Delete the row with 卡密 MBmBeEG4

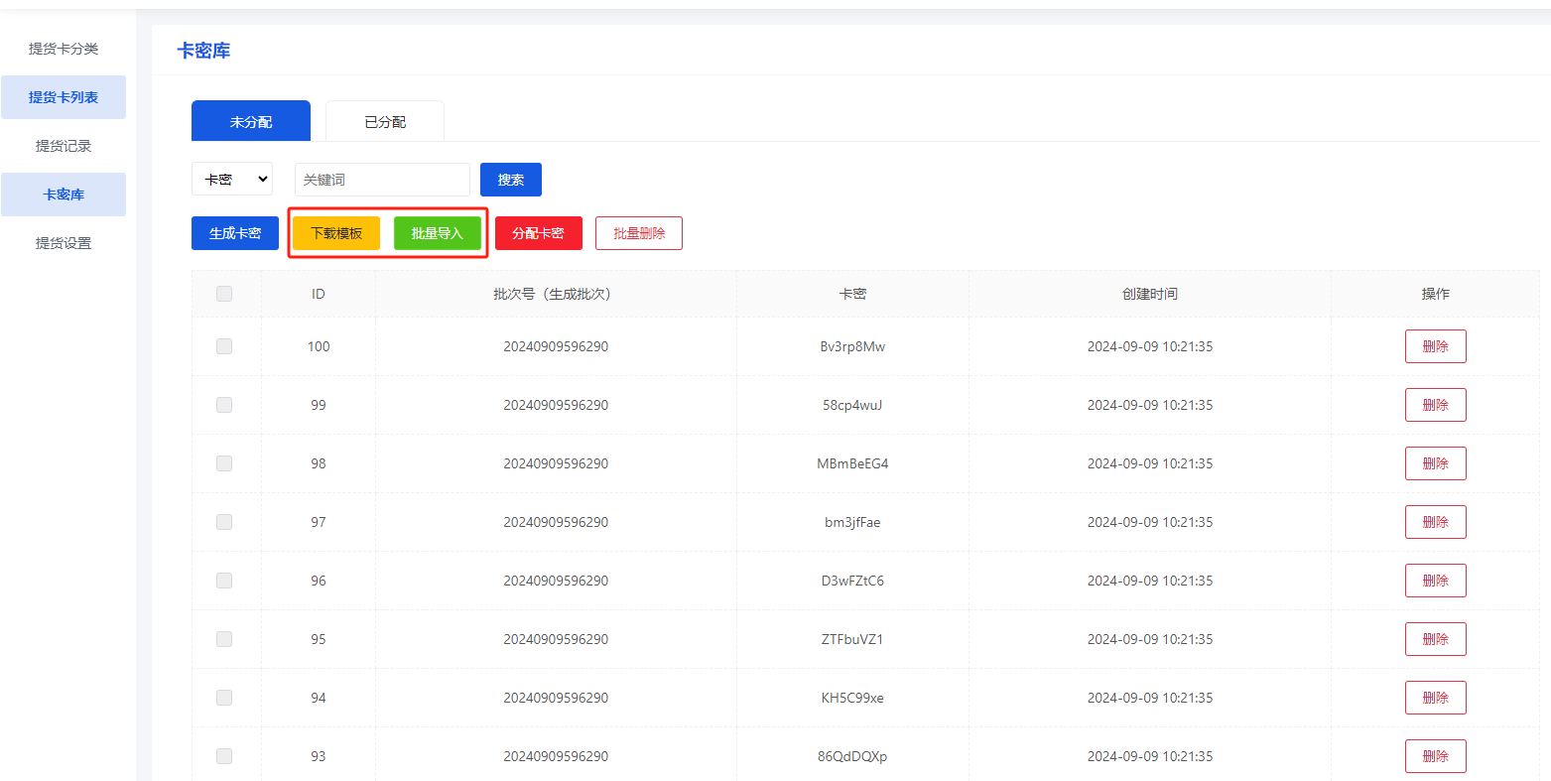1435,463
